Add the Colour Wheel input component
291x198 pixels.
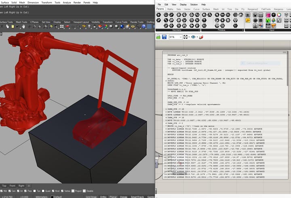[x=279, y=15]
